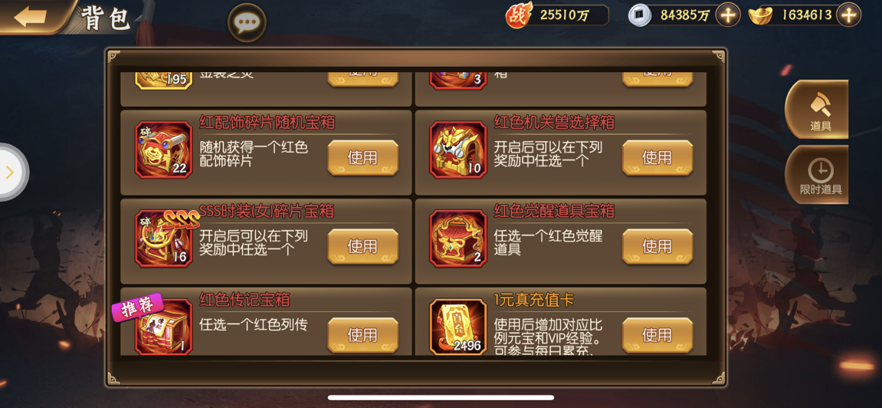
Task: Use the 红色觉醒道具宝箱
Action: point(657,246)
